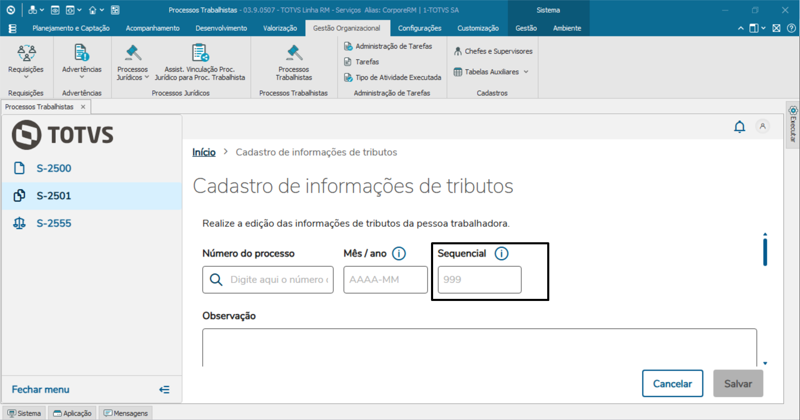Open Administração de Tarefas item
This screenshot has width=800, height=420.
[x=388, y=46]
